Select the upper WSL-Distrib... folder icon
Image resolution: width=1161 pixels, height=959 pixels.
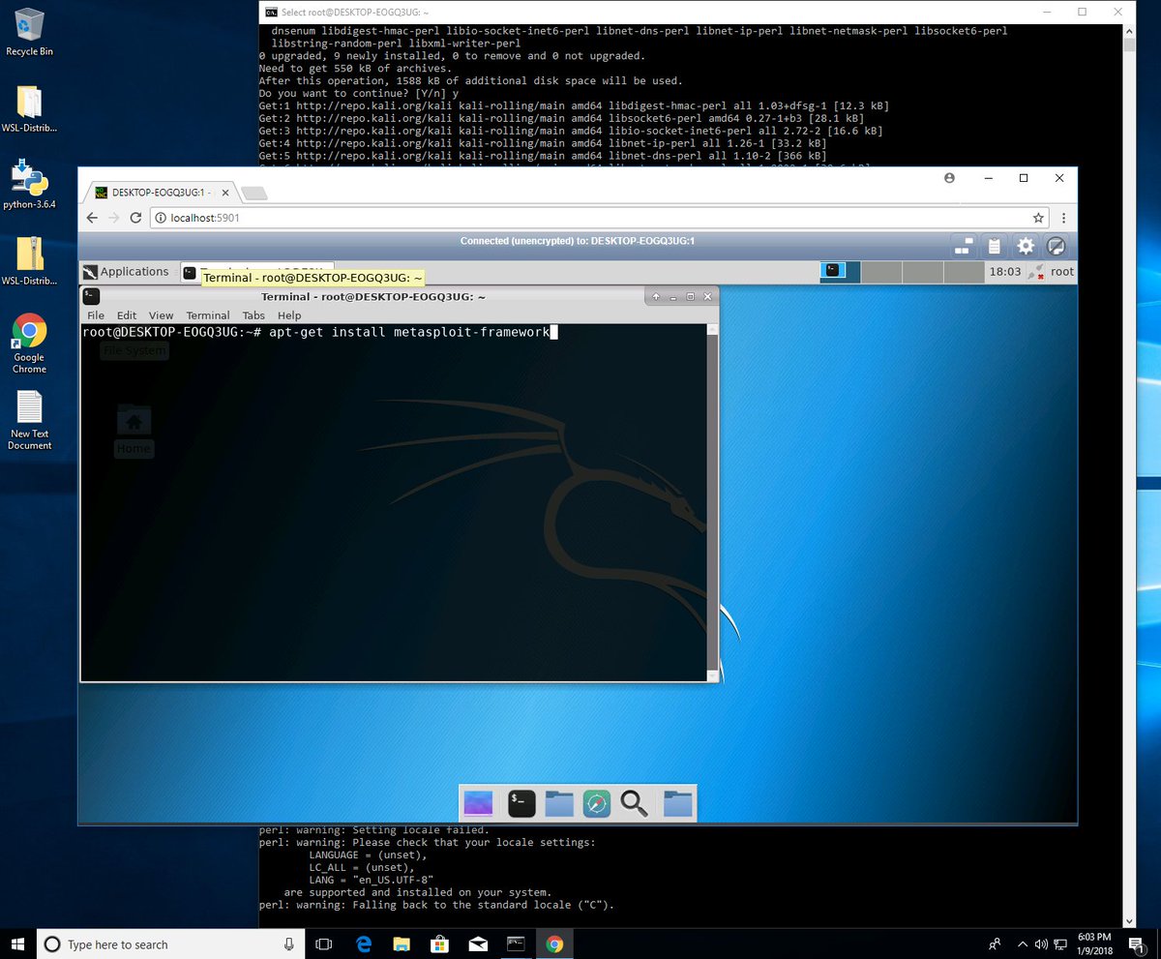(x=29, y=109)
